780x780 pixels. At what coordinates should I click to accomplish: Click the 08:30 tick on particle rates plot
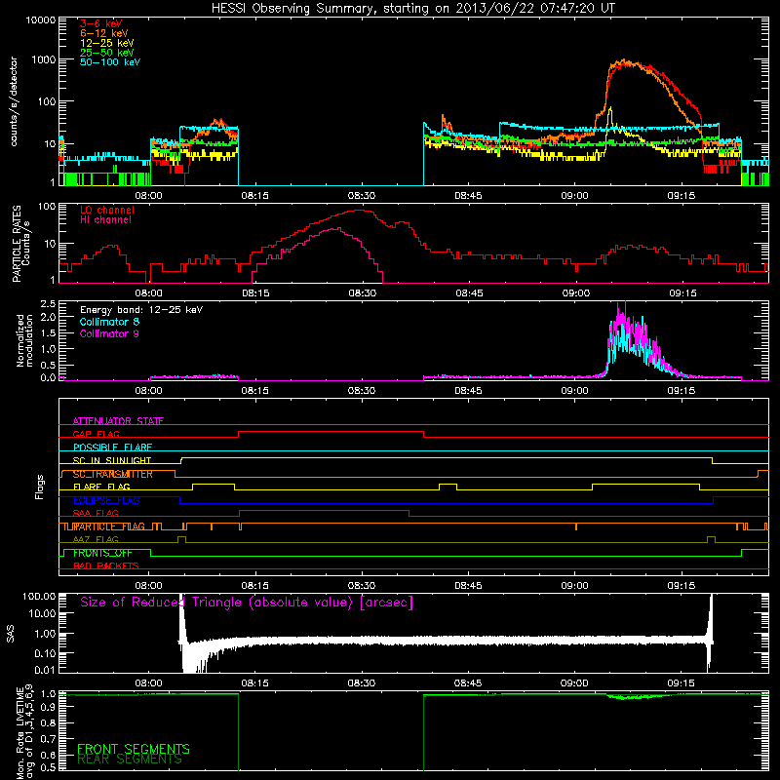tap(362, 293)
